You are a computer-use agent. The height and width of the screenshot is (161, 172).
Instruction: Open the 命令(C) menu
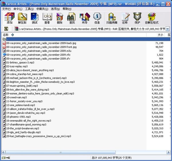coord(18,9)
